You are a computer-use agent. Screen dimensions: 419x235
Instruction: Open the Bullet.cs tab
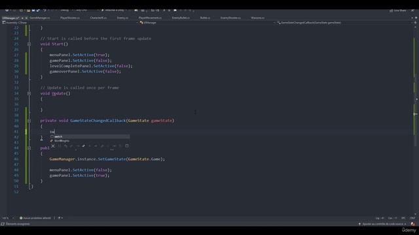205,18
